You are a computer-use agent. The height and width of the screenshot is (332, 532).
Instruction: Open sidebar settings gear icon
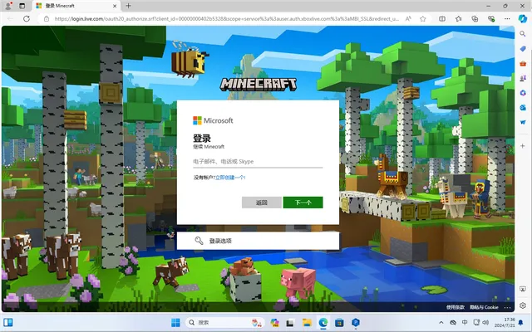click(x=523, y=305)
